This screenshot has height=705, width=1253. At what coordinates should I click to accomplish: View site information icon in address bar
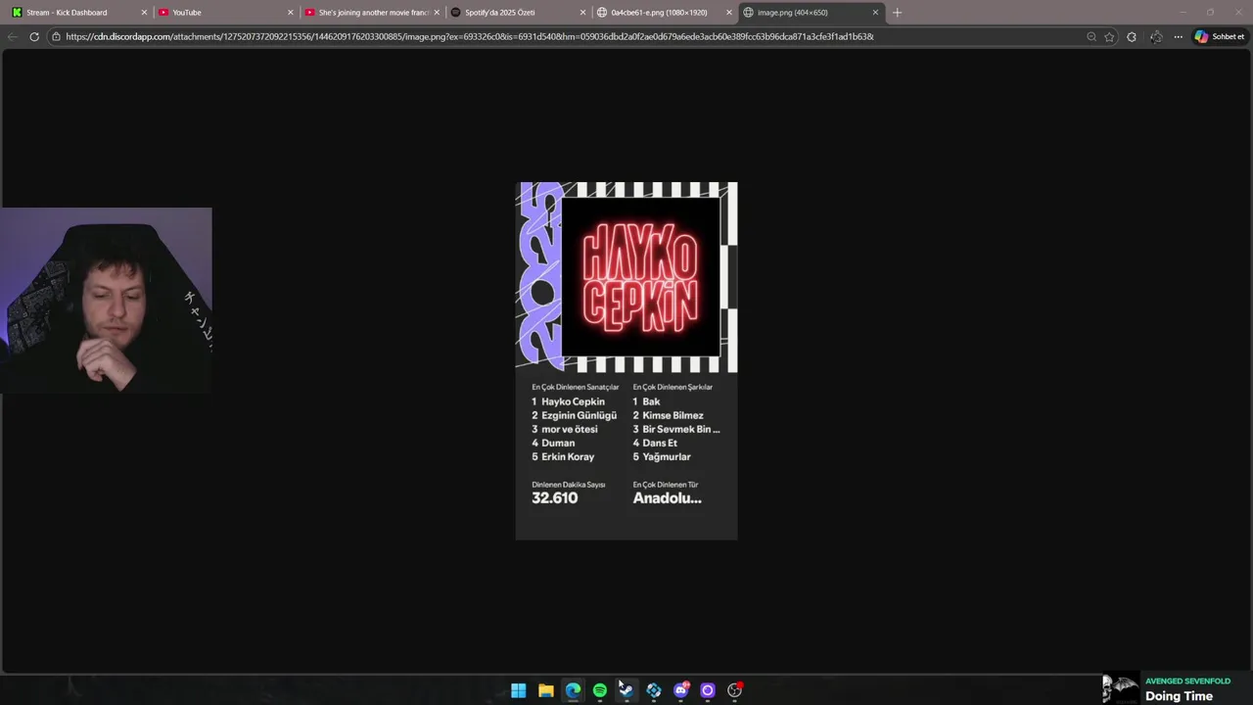tap(57, 36)
